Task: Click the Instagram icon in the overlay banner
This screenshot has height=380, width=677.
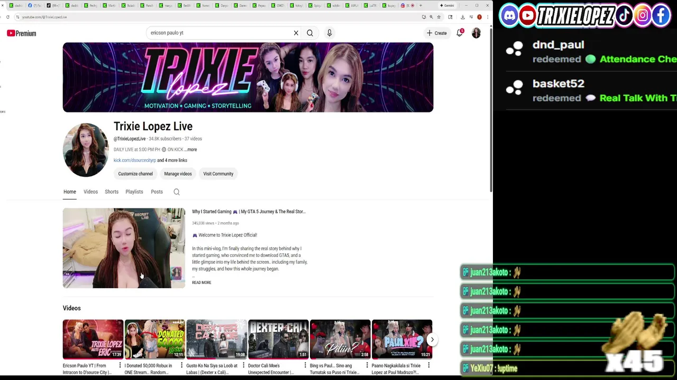Action: click(643, 15)
